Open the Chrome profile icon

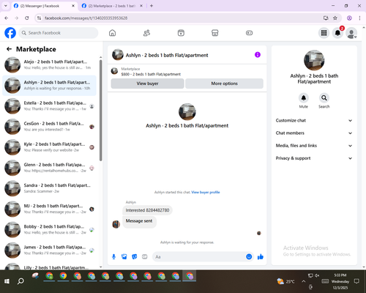349,18
